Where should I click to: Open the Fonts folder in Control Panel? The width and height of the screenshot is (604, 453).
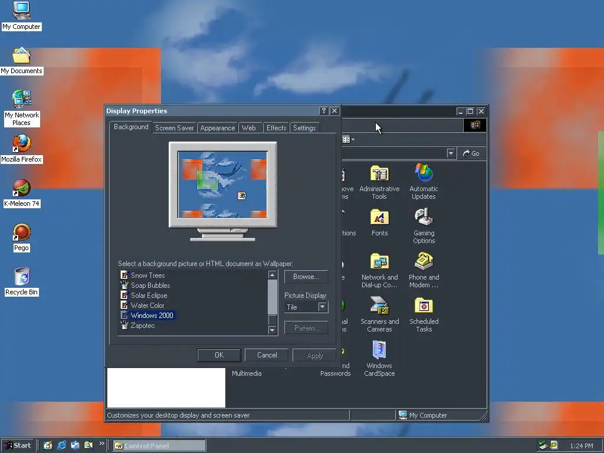pyautogui.click(x=379, y=222)
